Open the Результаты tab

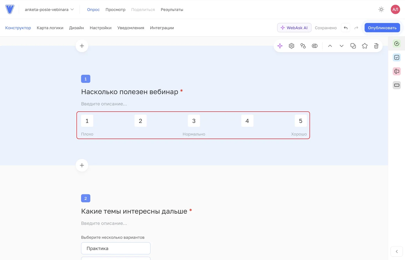click(172, 10)
